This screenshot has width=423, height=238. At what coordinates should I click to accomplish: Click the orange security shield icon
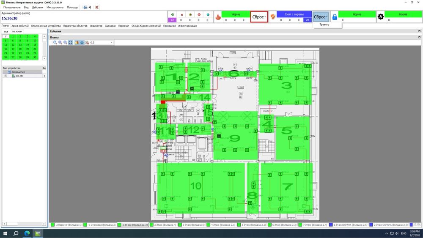click(x=273, y=17)
